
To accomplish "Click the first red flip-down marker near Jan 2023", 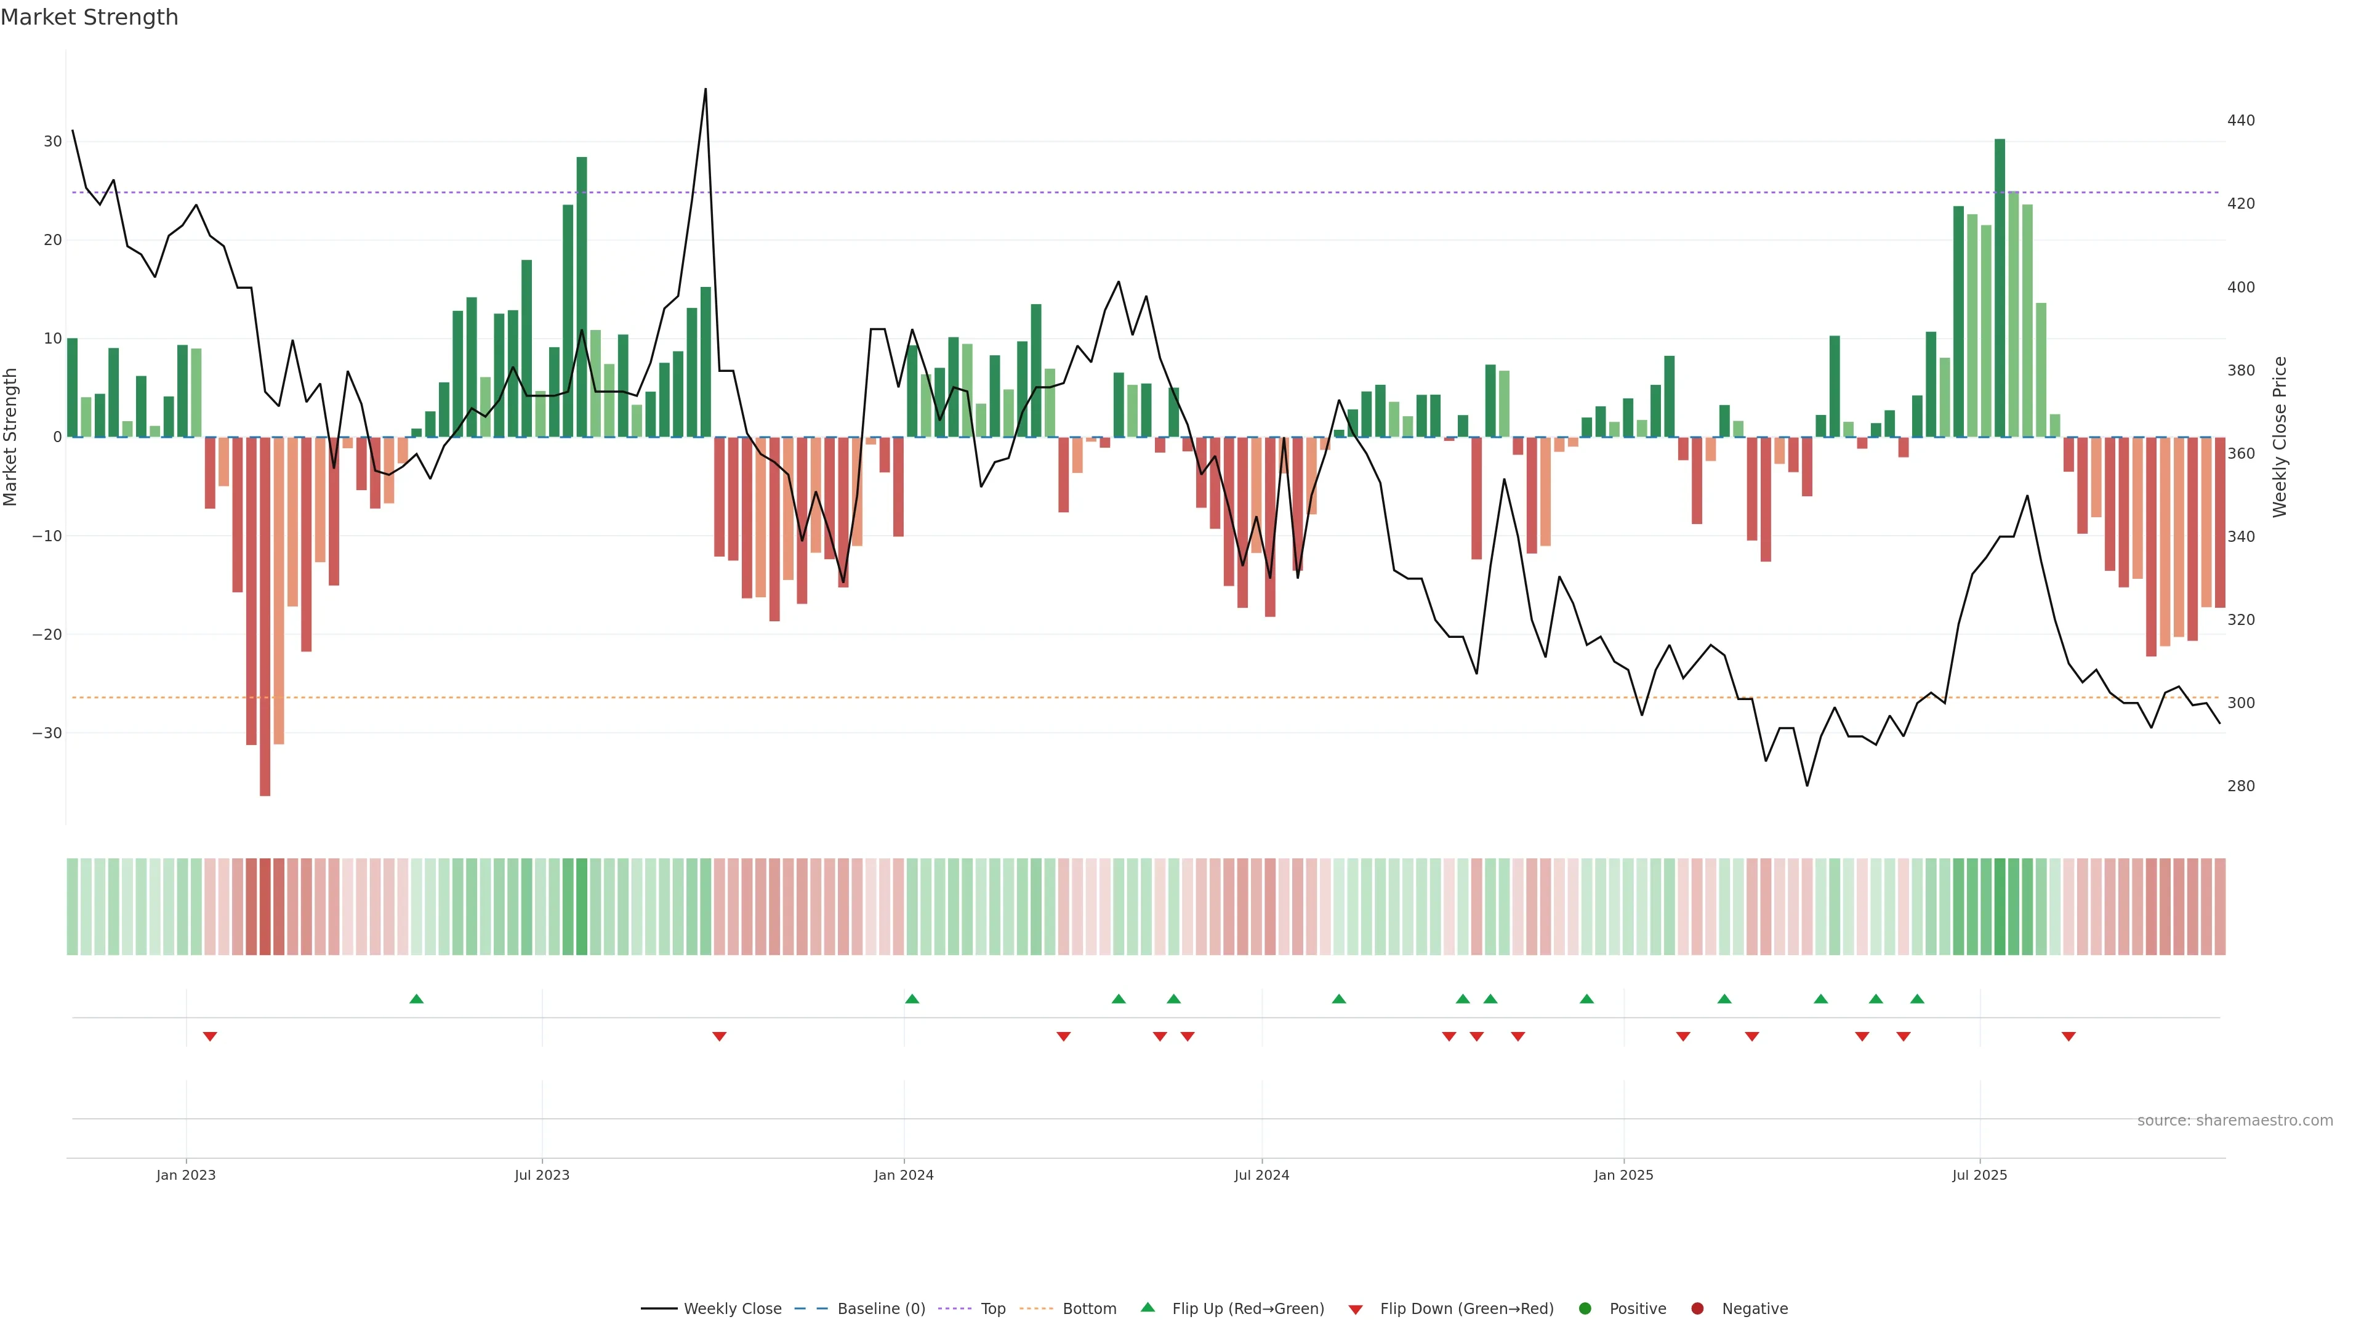I will click(210, 1036).
